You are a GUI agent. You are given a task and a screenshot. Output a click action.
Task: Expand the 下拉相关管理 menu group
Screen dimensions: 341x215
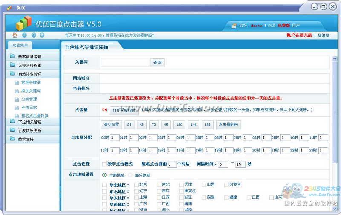[33, 122]
